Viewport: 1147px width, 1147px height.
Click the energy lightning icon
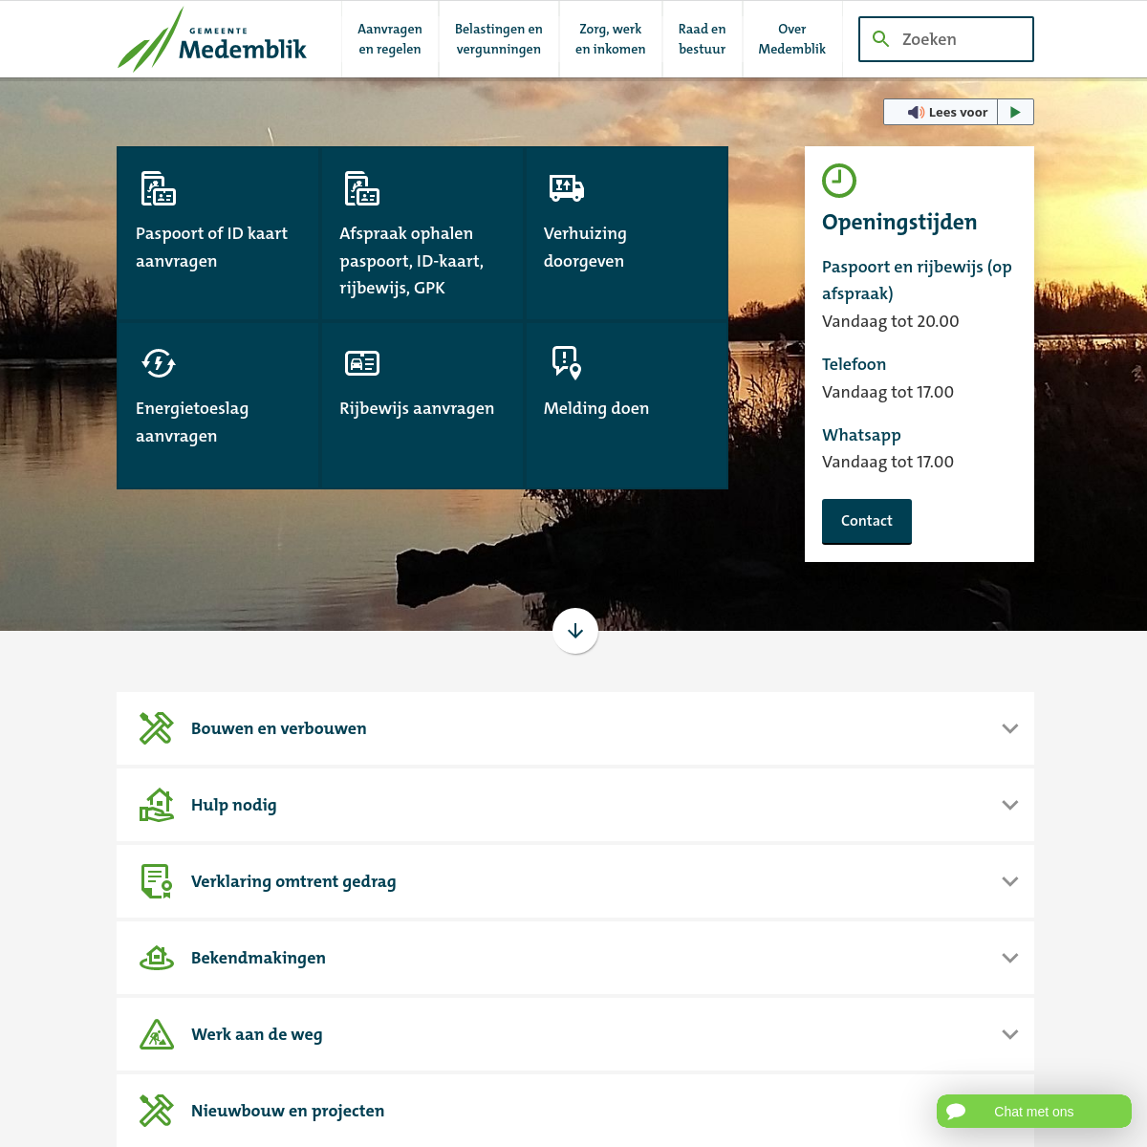point(159,363)
